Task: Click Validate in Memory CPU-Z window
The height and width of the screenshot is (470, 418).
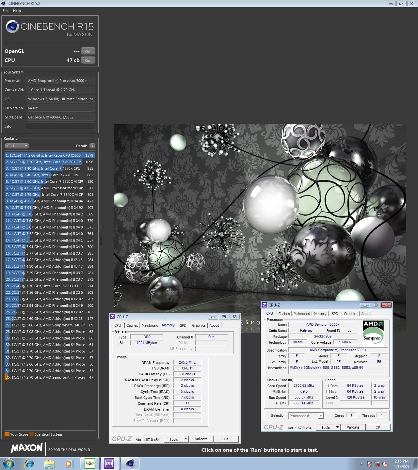Action: [x=201, y=439]
